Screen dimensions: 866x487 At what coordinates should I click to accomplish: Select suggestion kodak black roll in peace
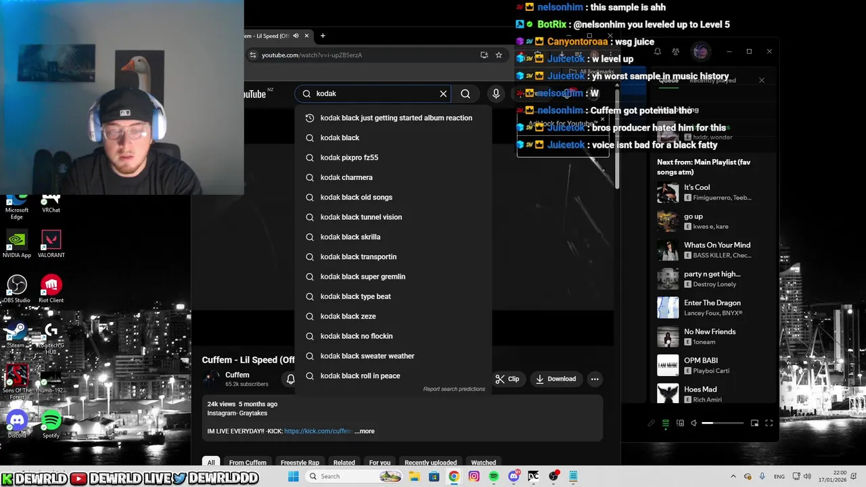point(393,375)
